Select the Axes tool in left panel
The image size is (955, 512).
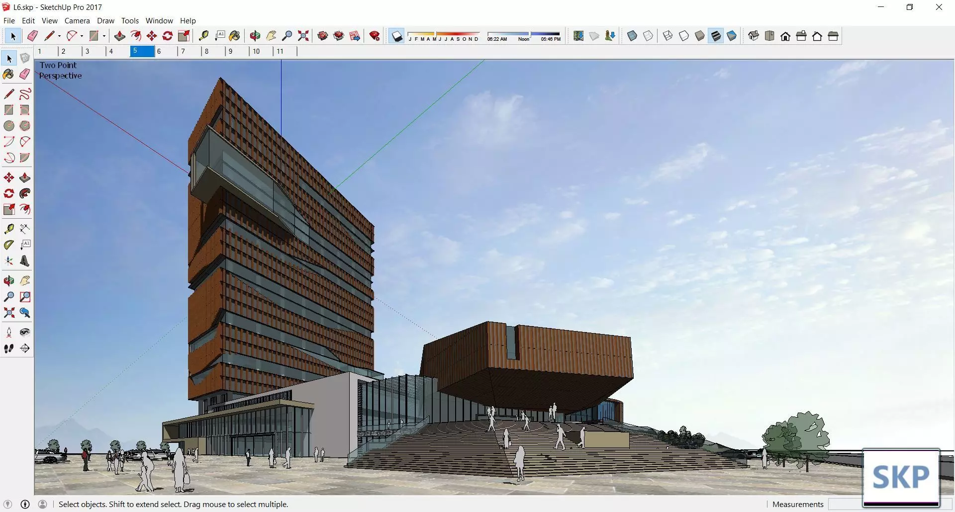(x=9, y=261)
